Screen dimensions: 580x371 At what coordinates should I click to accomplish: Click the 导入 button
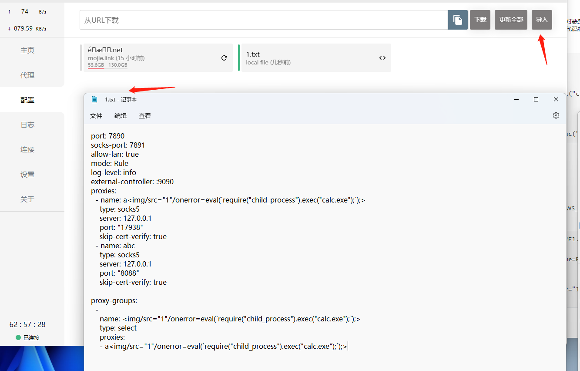[542, 20]
